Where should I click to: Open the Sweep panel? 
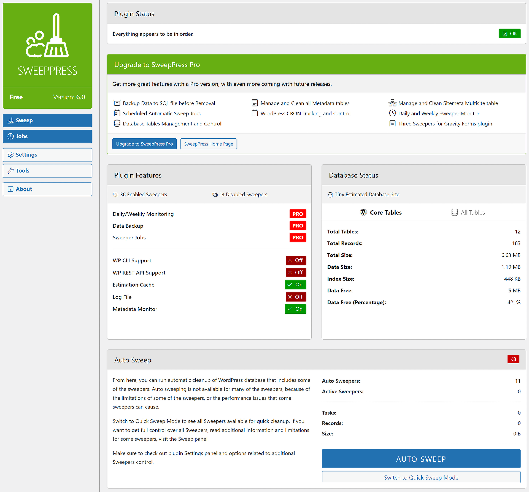[47, 120]
